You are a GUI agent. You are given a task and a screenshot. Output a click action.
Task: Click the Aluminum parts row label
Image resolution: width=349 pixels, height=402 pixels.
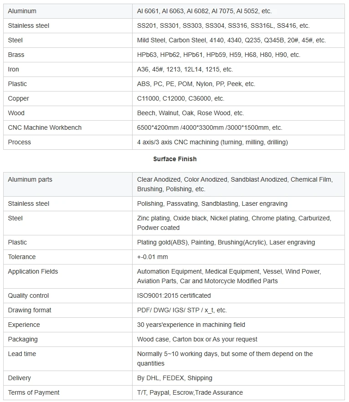click(30, 179)
